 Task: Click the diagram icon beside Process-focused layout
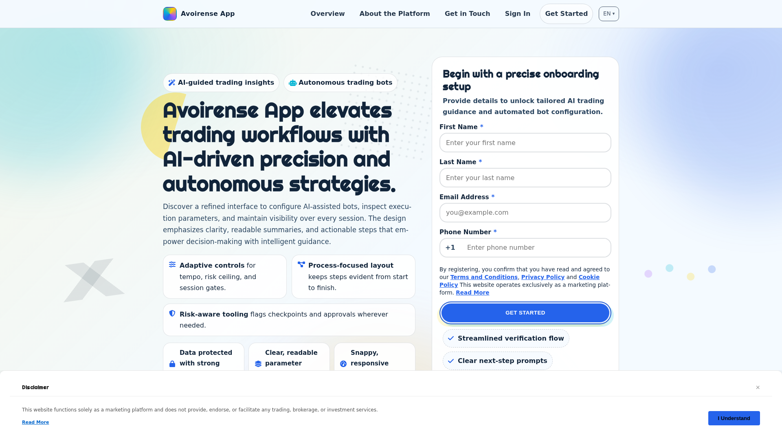coord(301,264)
